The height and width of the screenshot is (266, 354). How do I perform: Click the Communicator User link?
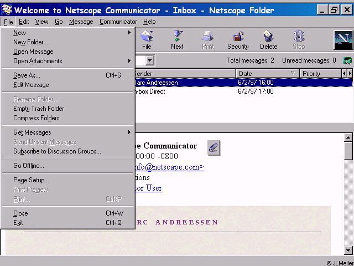pyautogui.click(x=149, y=188)
